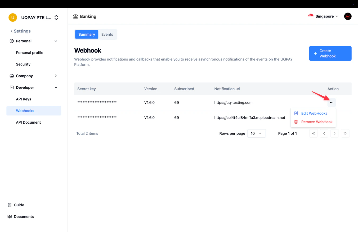This screenshot has width=358, height=232.
Task: Open the Banking section icon
Action: pos(76,16)
